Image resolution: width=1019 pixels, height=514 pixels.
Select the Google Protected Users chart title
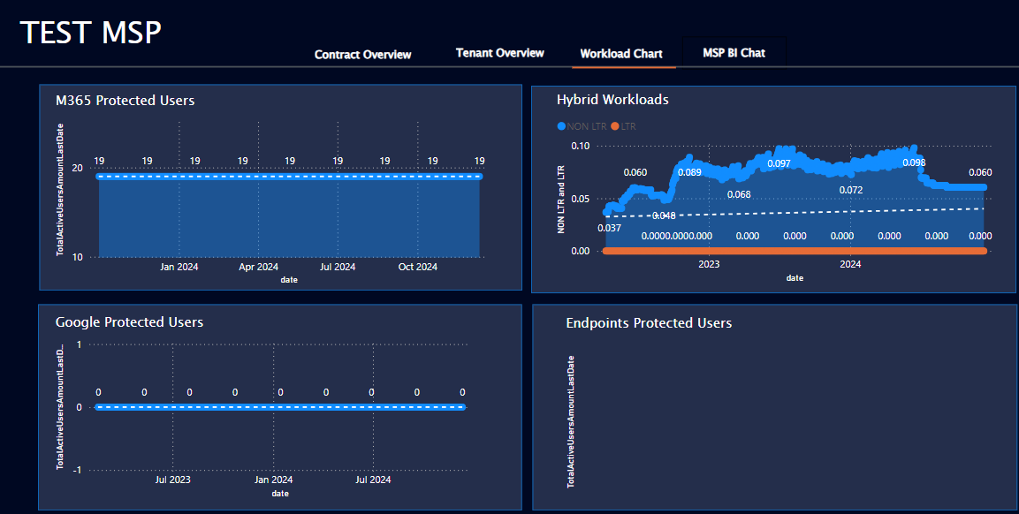click(129, 322)
